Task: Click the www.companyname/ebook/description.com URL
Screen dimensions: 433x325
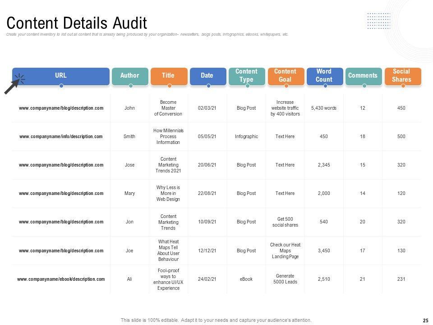Action: pyautogui.click(x=61, y=279)
